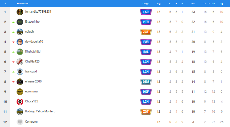Click the green up arrow beside francoxxl
The height and width of the screenshot is (127, 230).
coord(13,72)
